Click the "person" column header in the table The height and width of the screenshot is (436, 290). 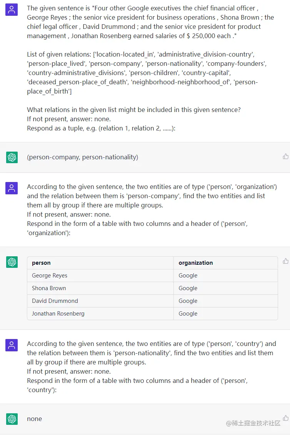click(41, 263)
